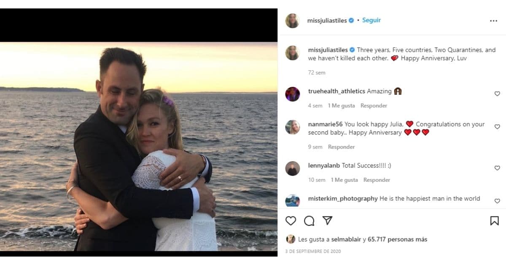Like the post using the heart icon
This screenshot has width=506, height=265.
[291, 220]
